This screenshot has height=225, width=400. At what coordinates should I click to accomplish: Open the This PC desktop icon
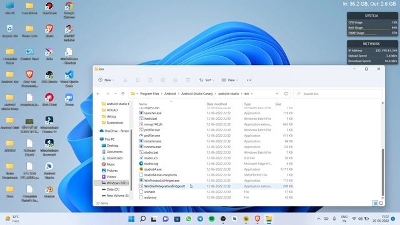pyautogui.click(x=10, y=8)
